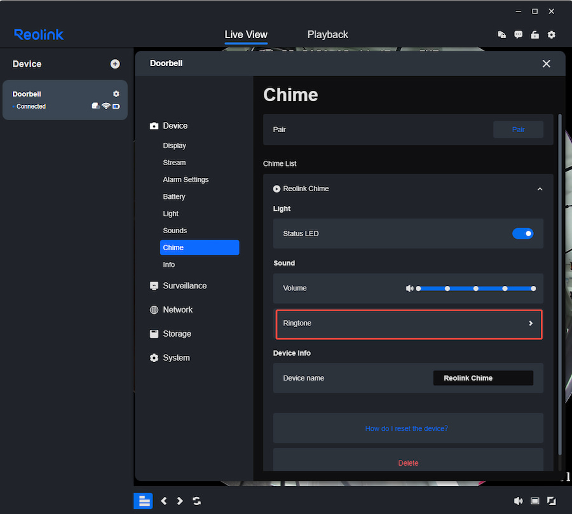
Task: Set volume to the highest slider stop
Action: tap(533, 288)
